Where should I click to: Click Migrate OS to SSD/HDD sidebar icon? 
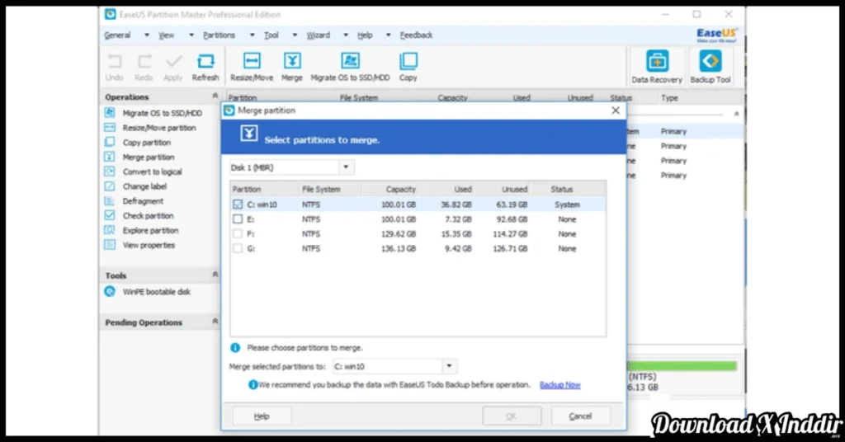(110, 112)
